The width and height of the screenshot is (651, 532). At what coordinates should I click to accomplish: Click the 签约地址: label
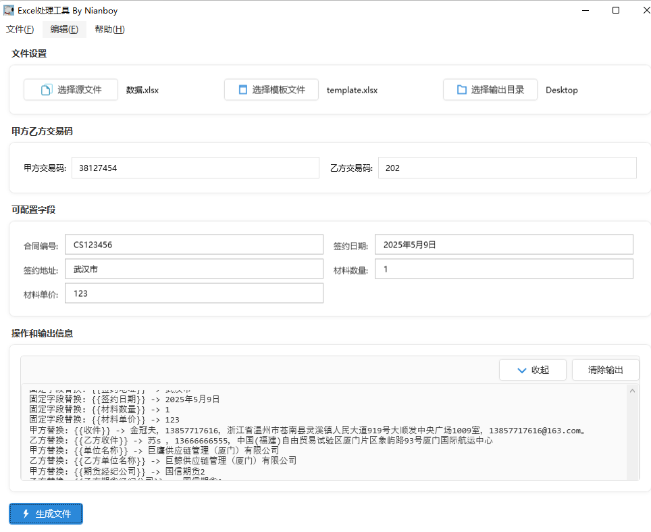pyautogui.click(x=41, y=270)
